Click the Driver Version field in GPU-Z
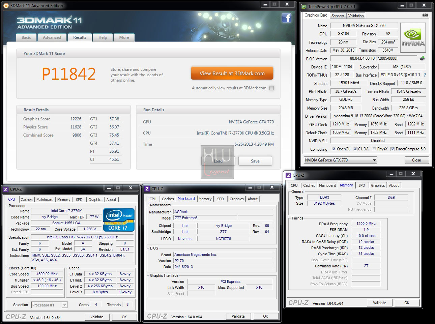Image resolution: width=435 pixels, height=324 pixels. pyautogui.click(x=378, y=116)
